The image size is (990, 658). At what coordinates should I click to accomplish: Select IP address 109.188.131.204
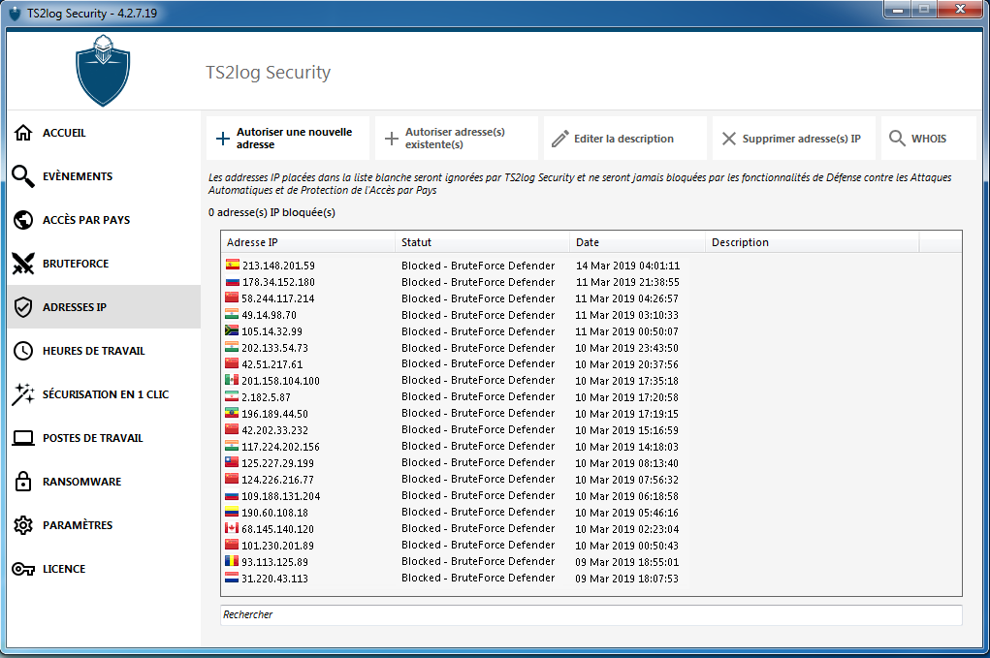click(281, 496)
